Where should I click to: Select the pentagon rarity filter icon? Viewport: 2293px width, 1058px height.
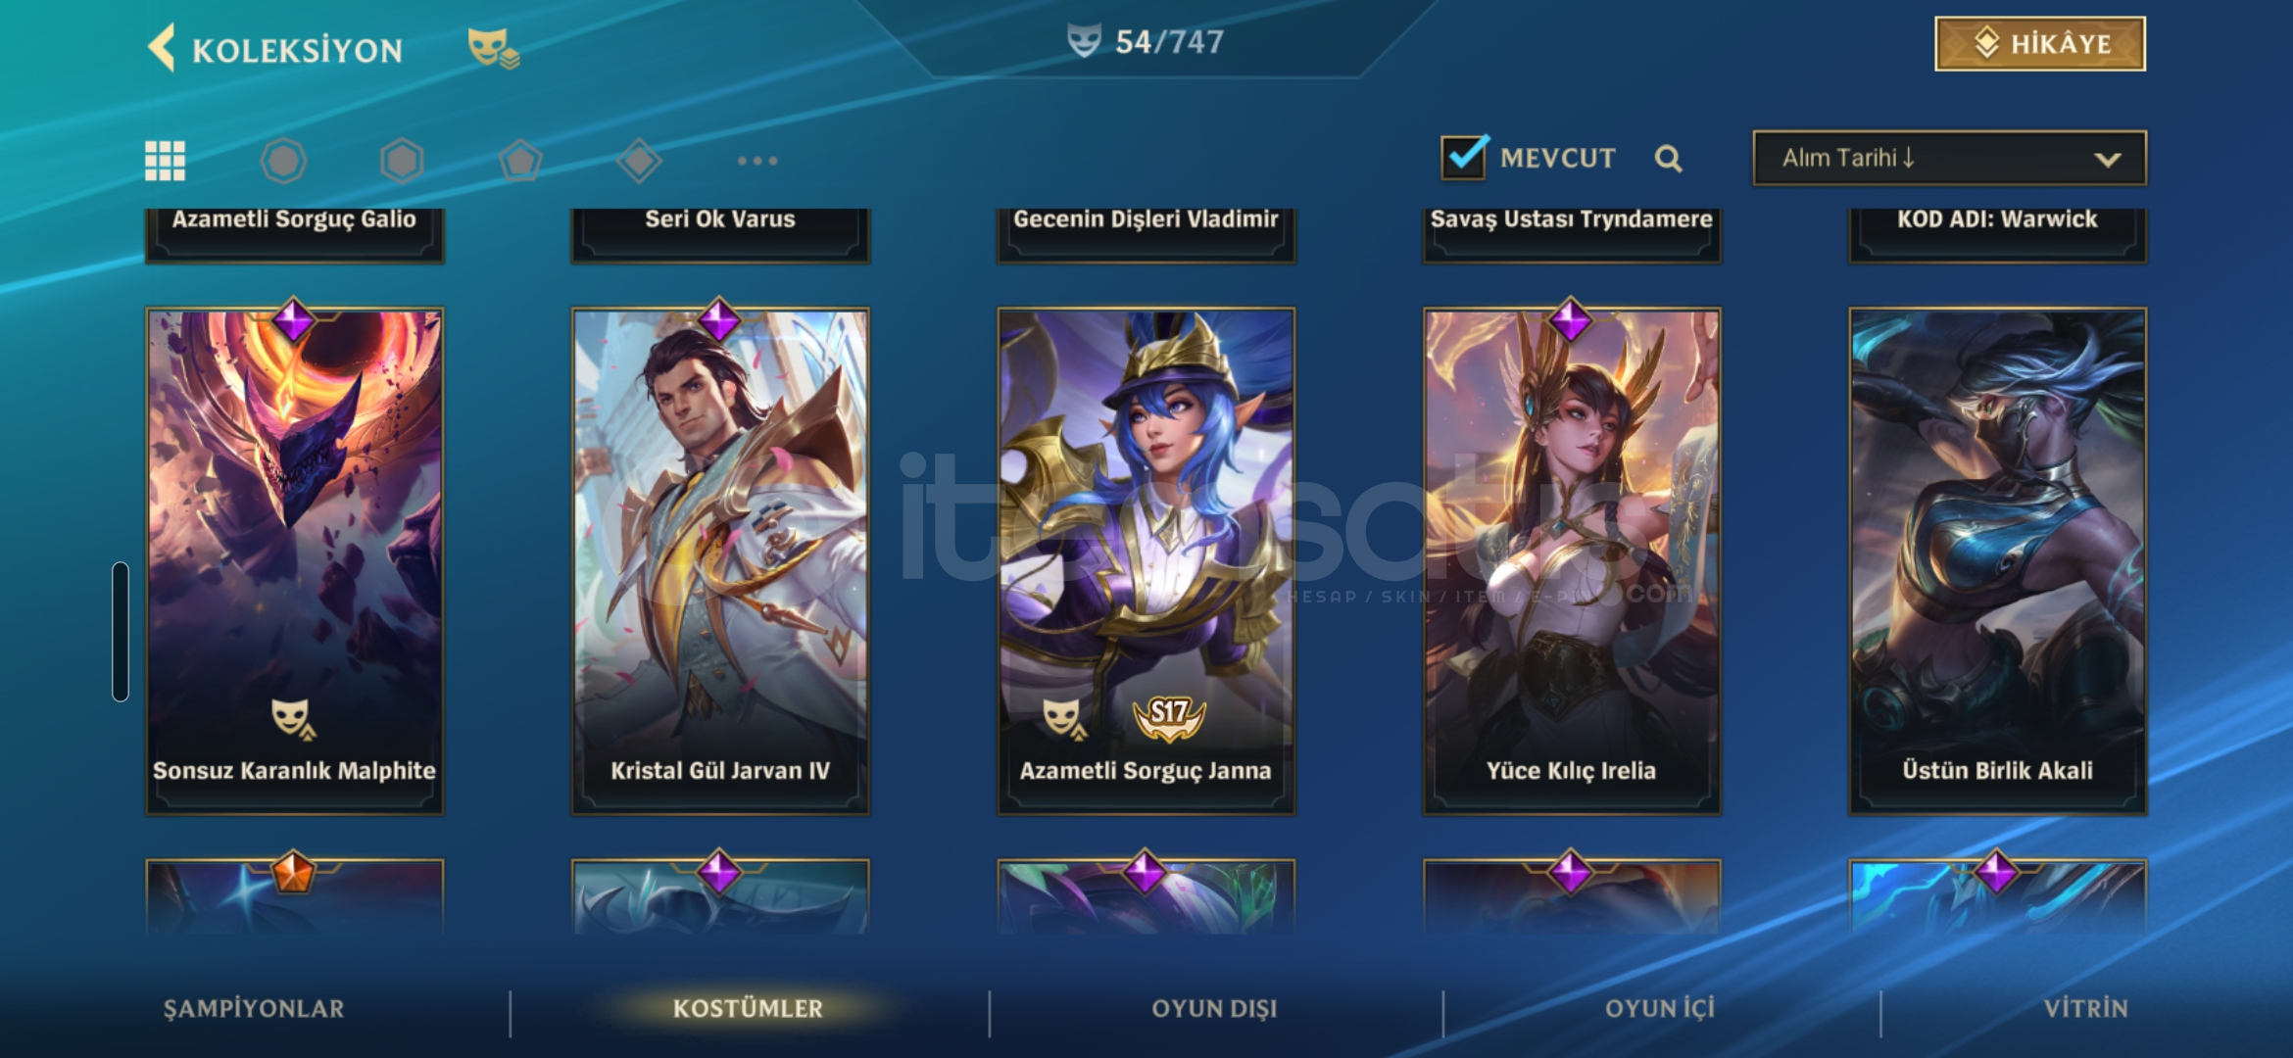point(520,161)
